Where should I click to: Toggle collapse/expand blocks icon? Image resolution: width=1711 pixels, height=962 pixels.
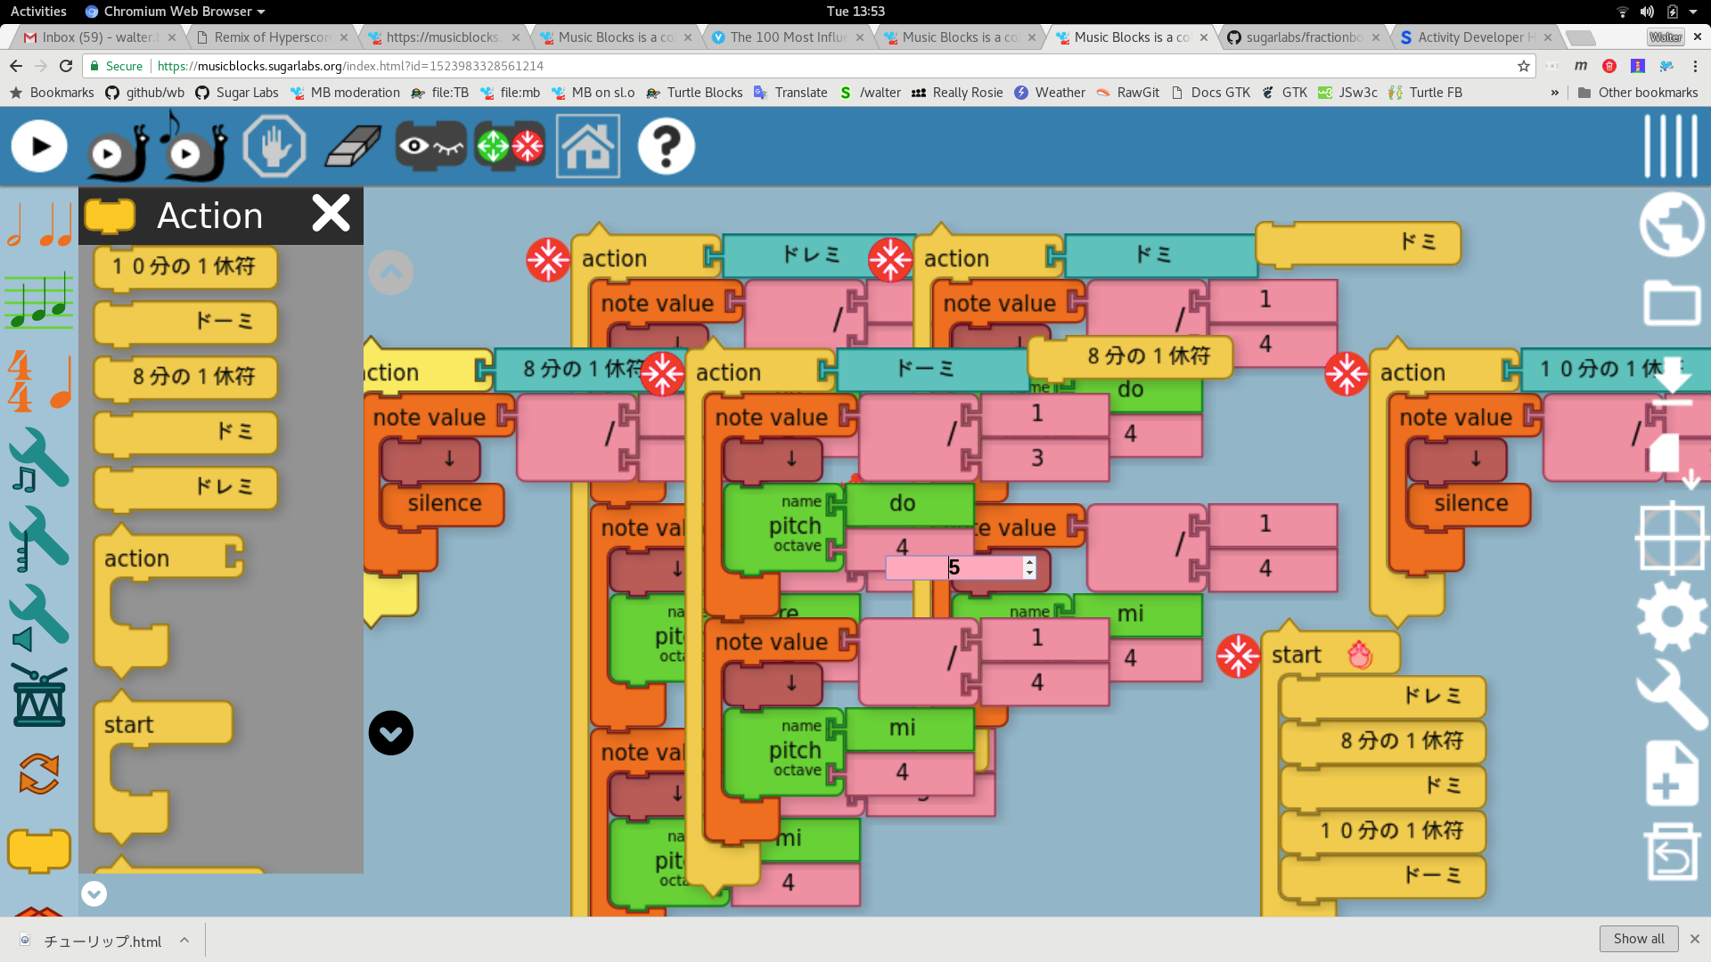[510, 147]
